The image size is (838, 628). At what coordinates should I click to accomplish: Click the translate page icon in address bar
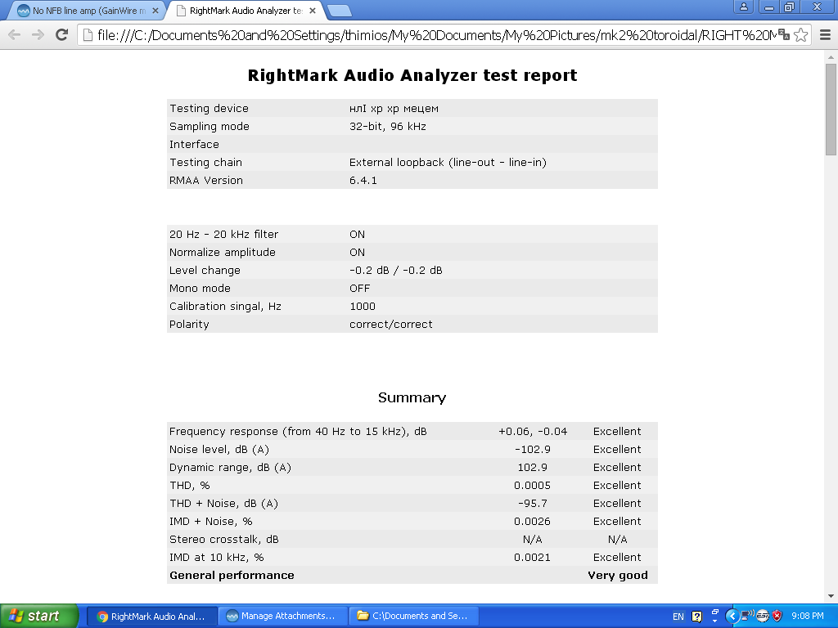784,34
